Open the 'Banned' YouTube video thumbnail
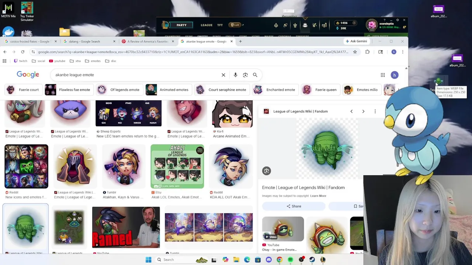The height and width of the screenshot is (265, 472). pos(126,227)
